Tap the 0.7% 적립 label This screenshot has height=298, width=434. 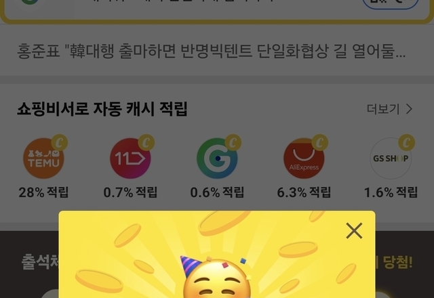click(130, 192)
